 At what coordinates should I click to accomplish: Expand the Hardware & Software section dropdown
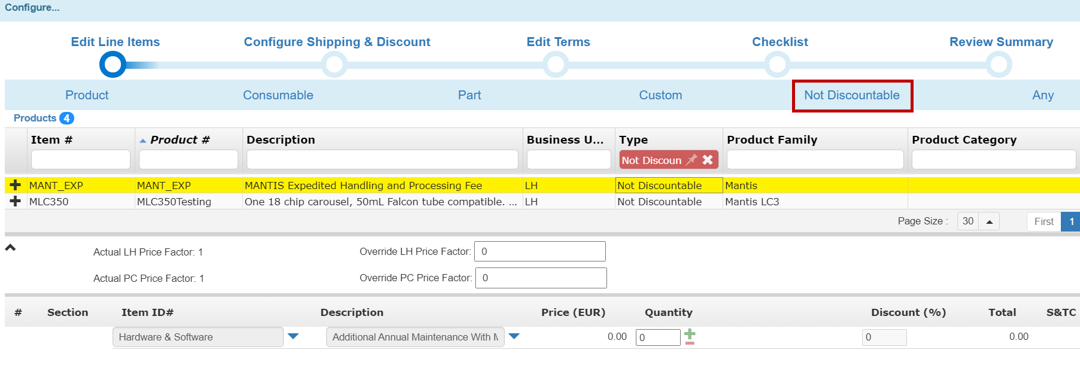293,336
